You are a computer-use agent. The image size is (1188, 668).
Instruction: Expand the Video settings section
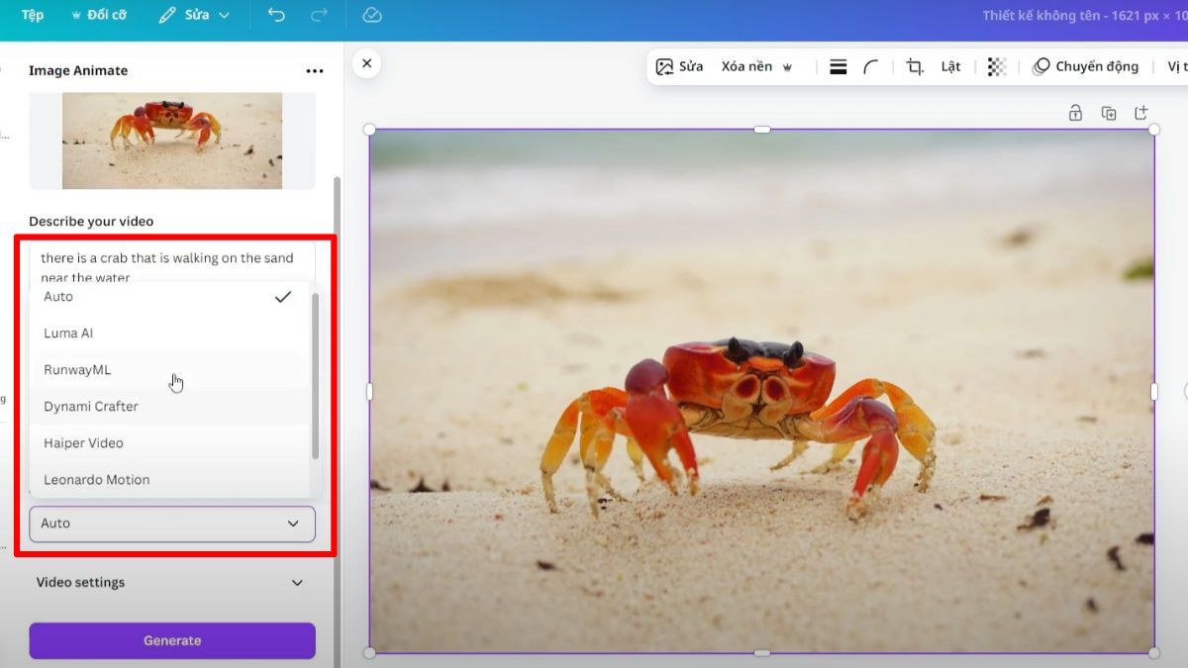[x=171, y=582]
